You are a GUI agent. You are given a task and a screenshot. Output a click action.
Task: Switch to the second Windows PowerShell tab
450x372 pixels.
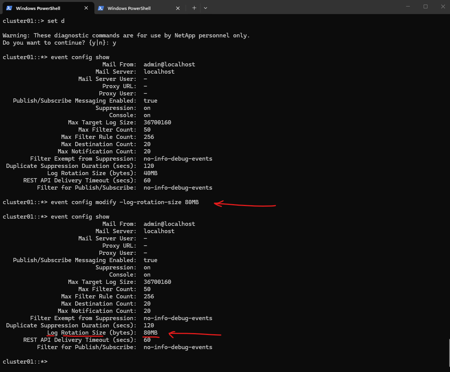tap(129, 8)
